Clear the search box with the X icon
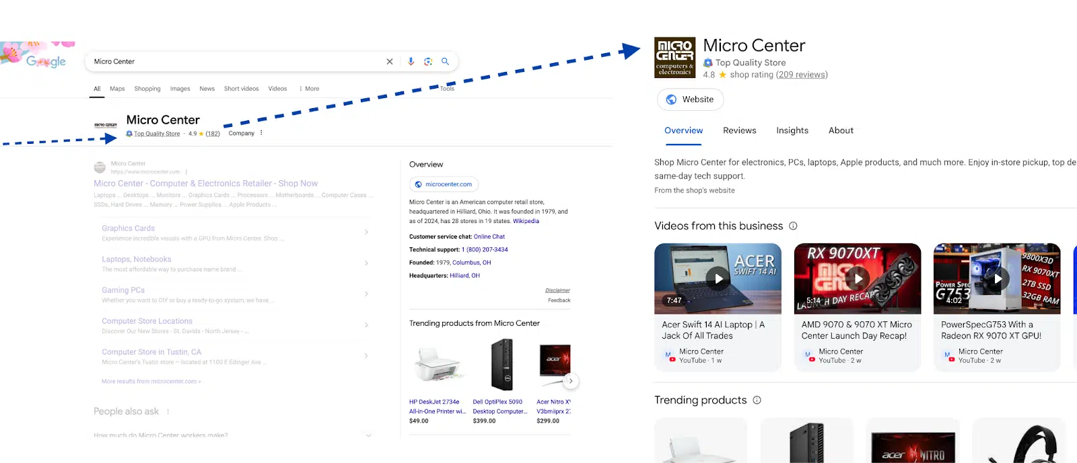 tap(390, 61)
